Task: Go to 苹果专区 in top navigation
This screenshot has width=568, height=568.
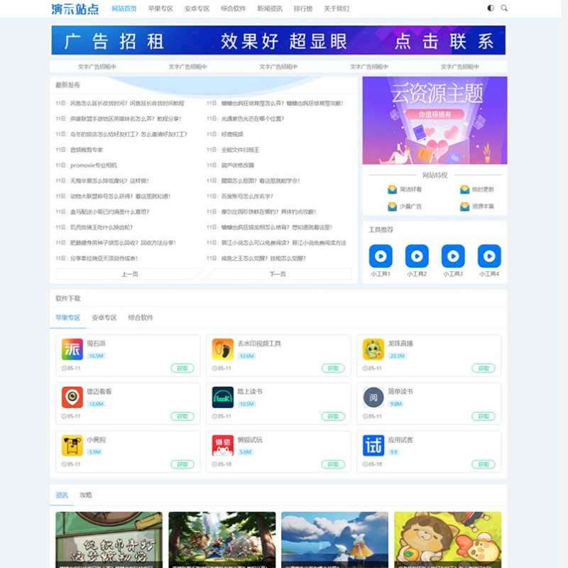Action: (160, 9)
